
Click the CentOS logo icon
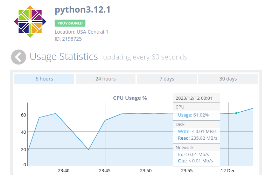pos(30,21)
